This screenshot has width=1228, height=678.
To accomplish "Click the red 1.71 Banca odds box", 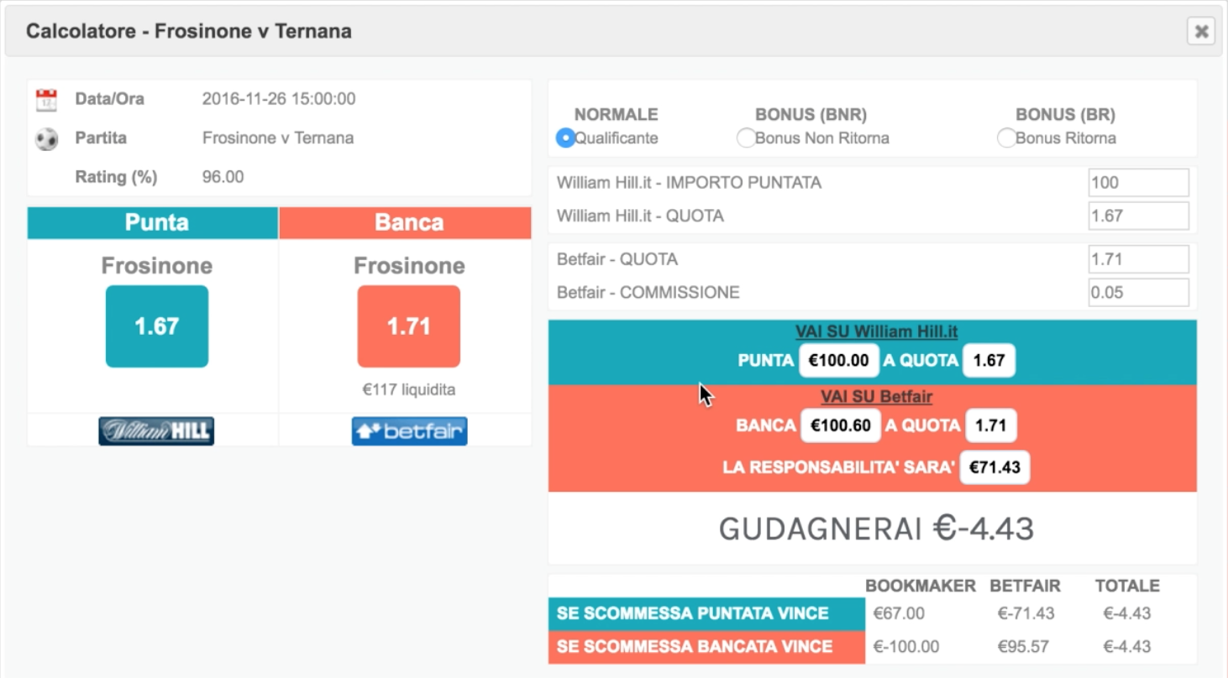I will pyautogui.click(x=409, y=326).
